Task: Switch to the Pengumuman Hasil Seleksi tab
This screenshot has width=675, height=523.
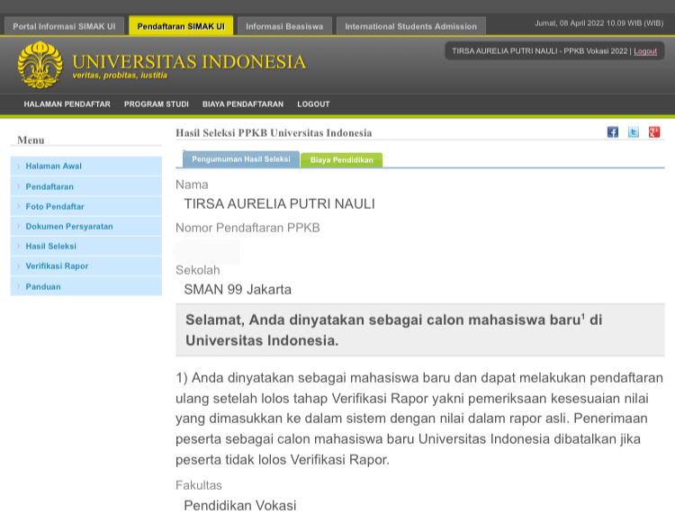Action: [x=241, y=159]
